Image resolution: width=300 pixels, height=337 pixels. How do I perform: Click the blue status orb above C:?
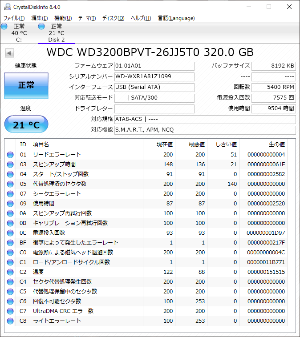click(4, 26)
